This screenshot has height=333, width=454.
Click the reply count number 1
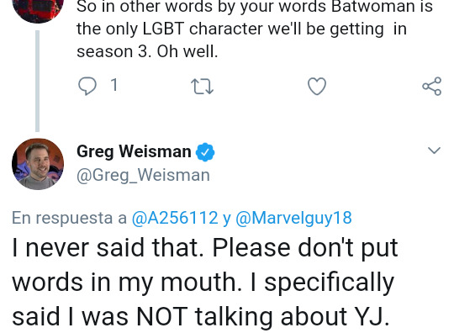114,85
